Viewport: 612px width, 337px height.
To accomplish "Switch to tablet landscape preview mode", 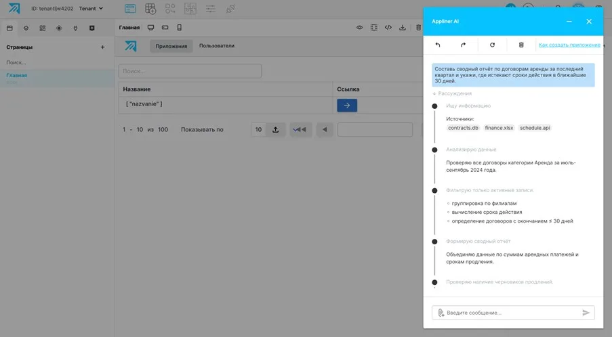I will (x=165, y=27).
